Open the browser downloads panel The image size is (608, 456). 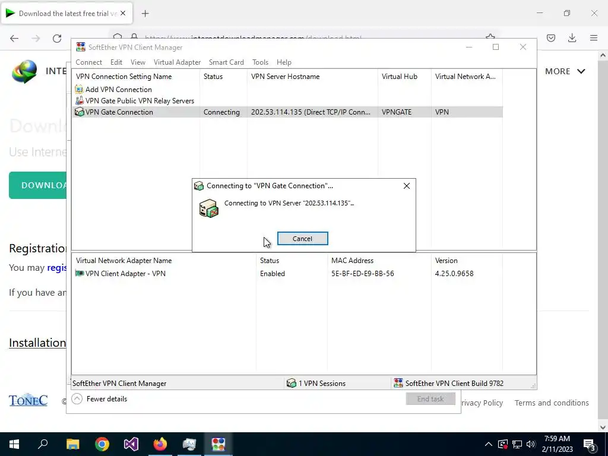click(572, 38)
